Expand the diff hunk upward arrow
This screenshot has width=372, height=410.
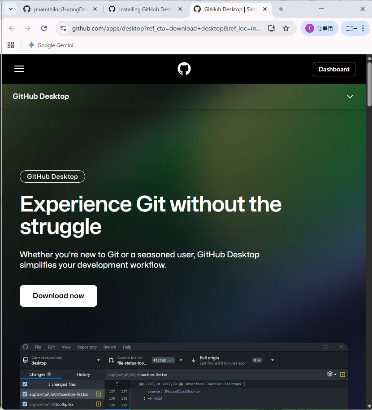(x=117, y=384)
